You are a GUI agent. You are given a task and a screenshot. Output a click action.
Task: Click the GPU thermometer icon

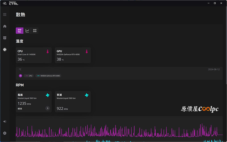(87, 51)
